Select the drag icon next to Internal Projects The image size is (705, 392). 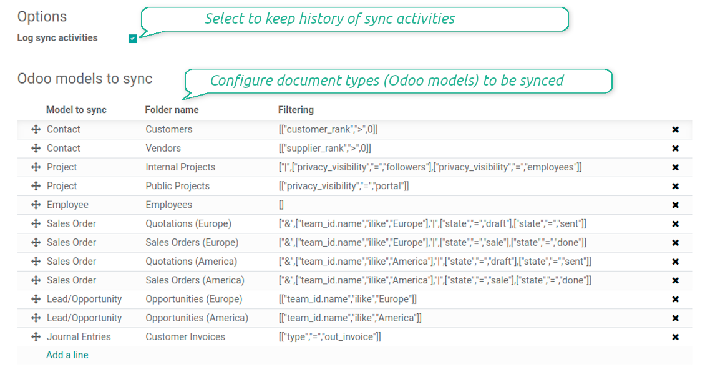[x=36, y=167]
